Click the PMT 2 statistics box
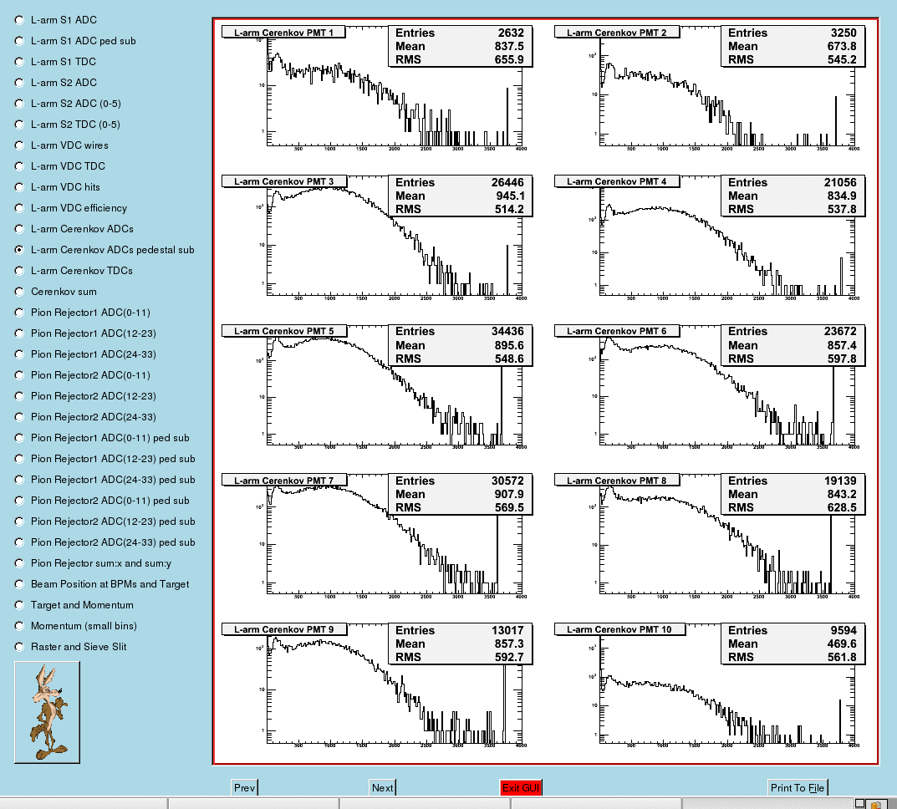Image resolution: width=897 pixels, height=809 pixels. (x=793, y=46)
